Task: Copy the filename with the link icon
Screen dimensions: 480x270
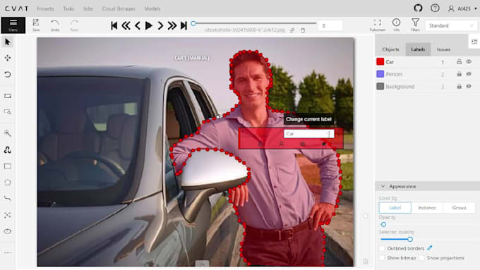Action: 292,30
